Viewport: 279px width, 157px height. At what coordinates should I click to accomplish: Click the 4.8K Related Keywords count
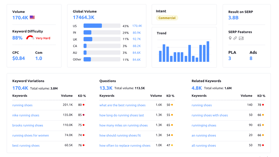pyautogui.click(x=197, y=88)
